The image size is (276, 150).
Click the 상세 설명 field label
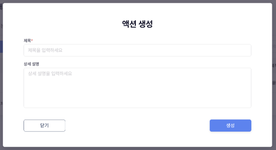pos(31,64)
